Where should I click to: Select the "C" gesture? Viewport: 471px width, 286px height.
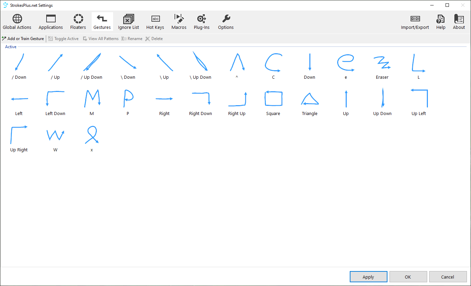tap(273, 66)
